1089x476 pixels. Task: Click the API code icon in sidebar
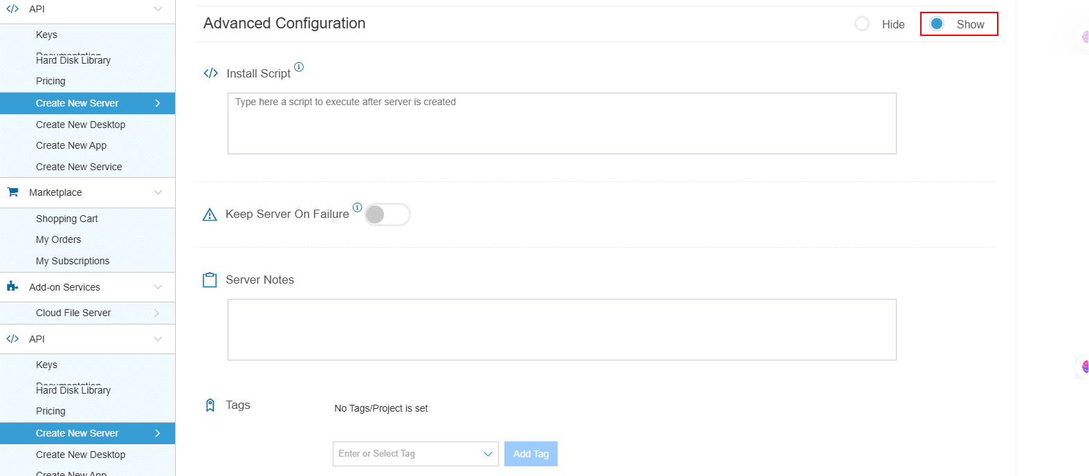pos(12,9)
